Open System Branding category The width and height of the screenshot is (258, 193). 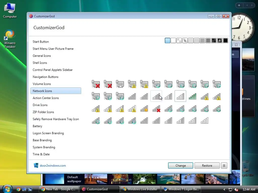[x=56, y=147]
